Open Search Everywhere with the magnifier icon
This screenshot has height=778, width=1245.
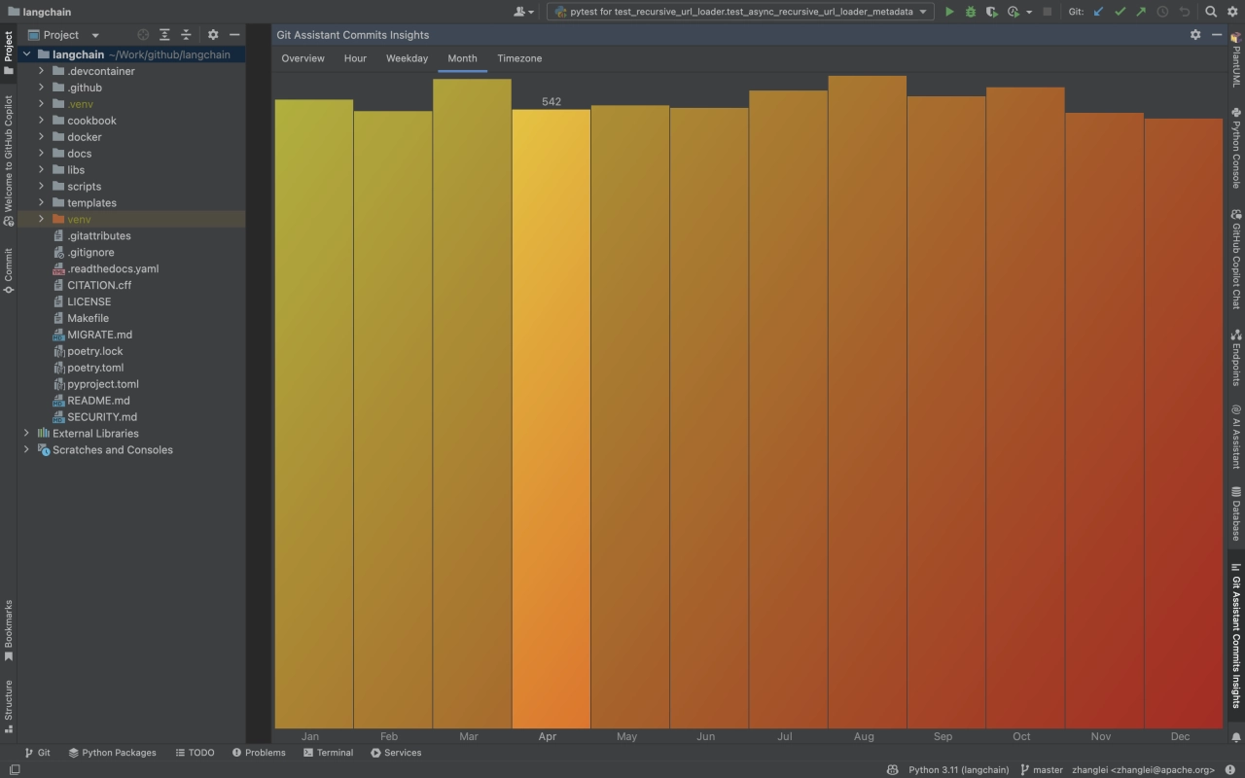coord(1211,12)
